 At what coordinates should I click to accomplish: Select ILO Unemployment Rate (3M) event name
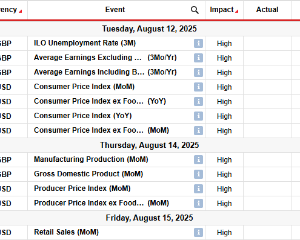tap(85, 43)
